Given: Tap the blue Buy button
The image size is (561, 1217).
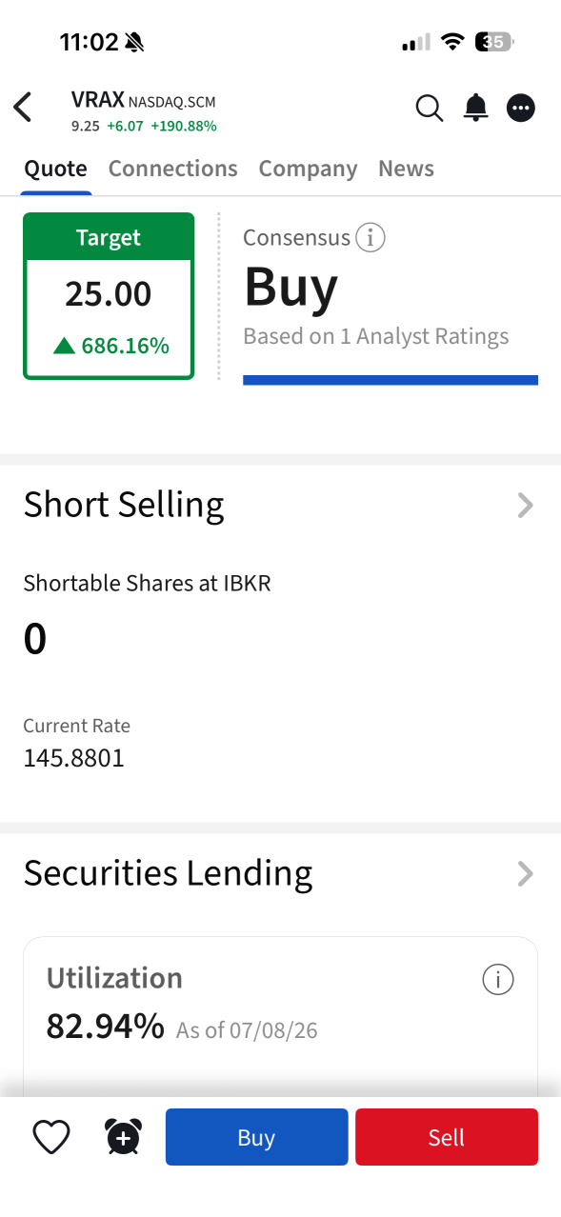Looking at the screenshot, I should pyautogui.click(x=256, y=1137).
